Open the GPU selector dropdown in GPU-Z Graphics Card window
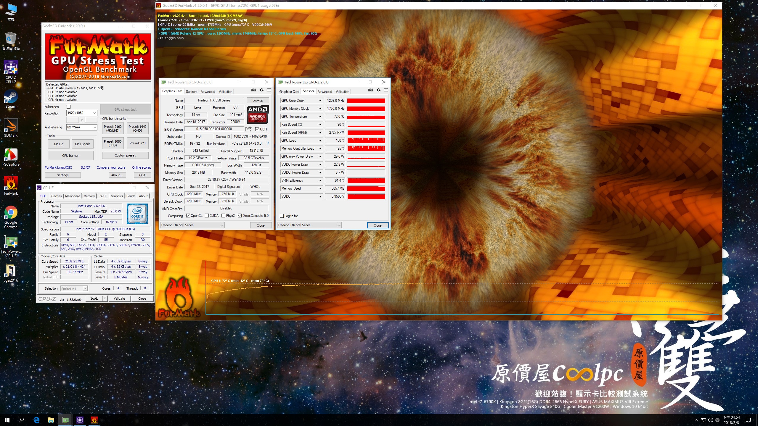This screenshot has height=426, width=758. coord(192,225)
